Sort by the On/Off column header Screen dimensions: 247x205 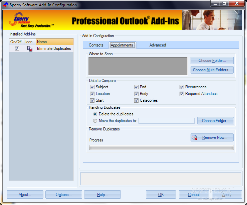pyautogui.click(x=17, y=42)
